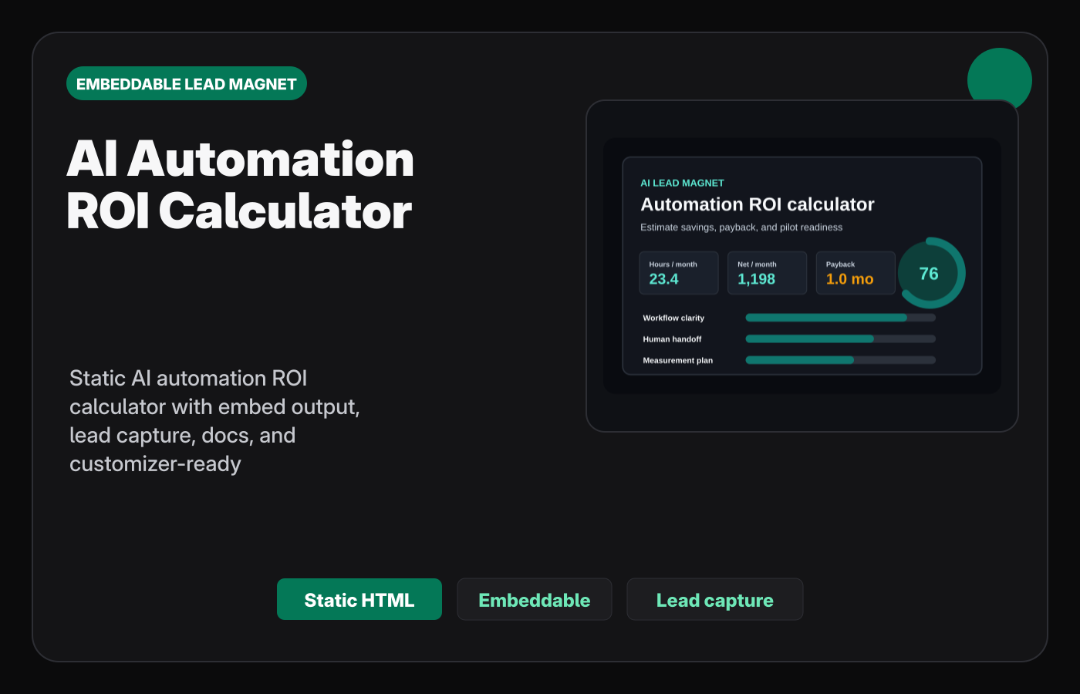
Task: Select the Static AI automation description text
Action: pos(214,421)
